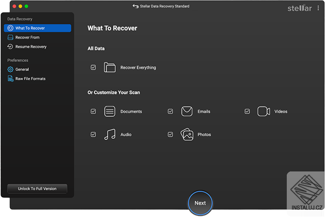This screenshot has width=332, height=221.
Task: Click the Audio label
Action: [126, 134]
